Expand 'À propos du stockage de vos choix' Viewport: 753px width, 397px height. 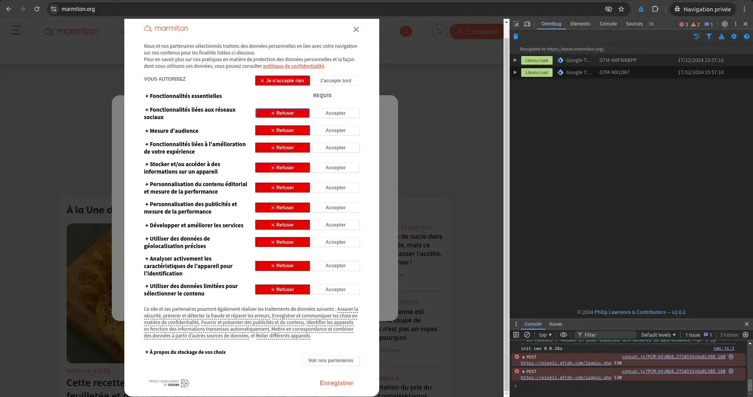pos(185,352)
